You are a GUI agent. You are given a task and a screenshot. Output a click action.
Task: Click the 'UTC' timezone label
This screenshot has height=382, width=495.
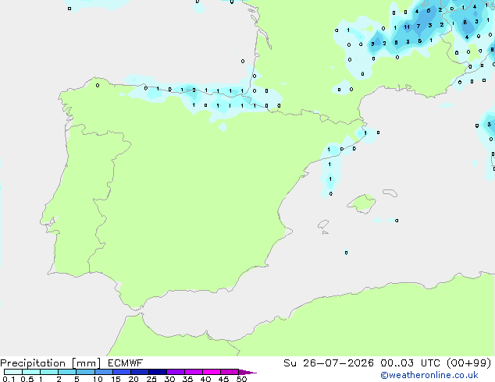(430, 363)
